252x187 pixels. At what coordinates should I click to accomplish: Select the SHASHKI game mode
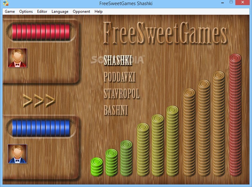tap(118, 60)
